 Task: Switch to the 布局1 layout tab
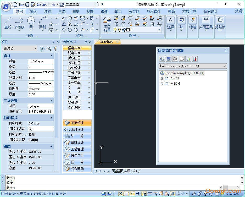(128, 171)
